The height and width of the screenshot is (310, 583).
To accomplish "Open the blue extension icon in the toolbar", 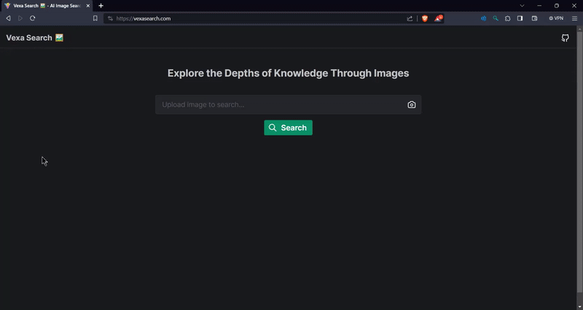I will pos(483,18).
